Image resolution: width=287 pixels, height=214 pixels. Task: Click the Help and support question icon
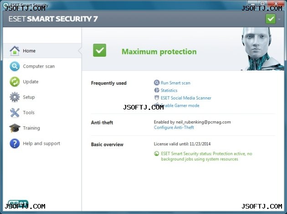click(x=15, y=143)
